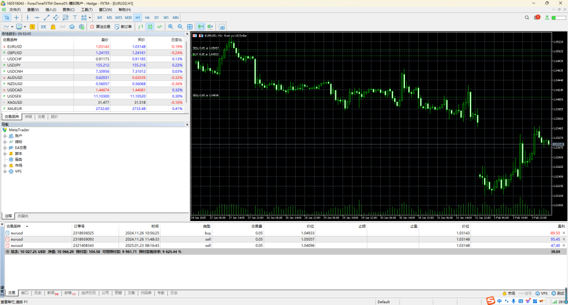The width and height of the screenshot is (568, 305).
Task: Click the zoom in magnifier icon
Action: point(170,27)
